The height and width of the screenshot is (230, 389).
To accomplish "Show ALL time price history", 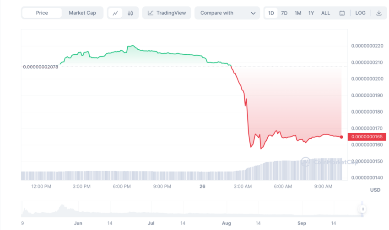I will (325, 13).
